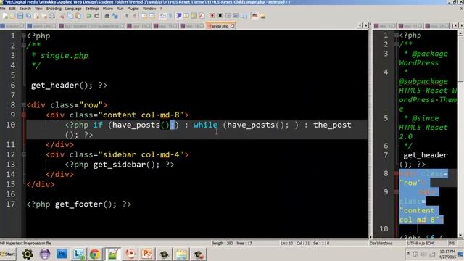Close the single.php tab with its X
The image size is (464, 261).
click(232, 26)
